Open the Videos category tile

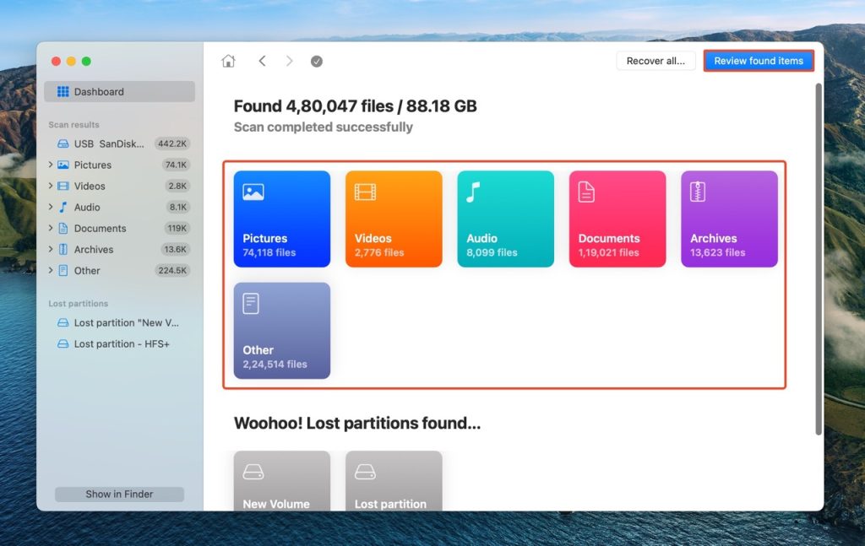[393, 218]
